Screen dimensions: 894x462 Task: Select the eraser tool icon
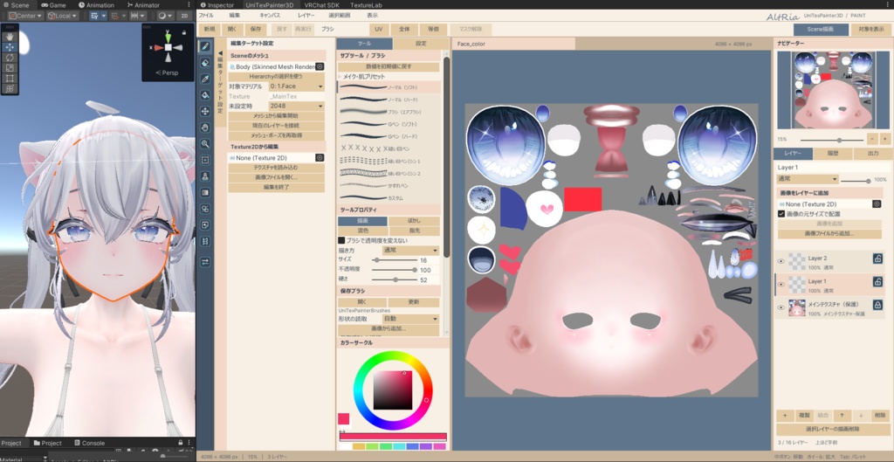tap(205, 63)
